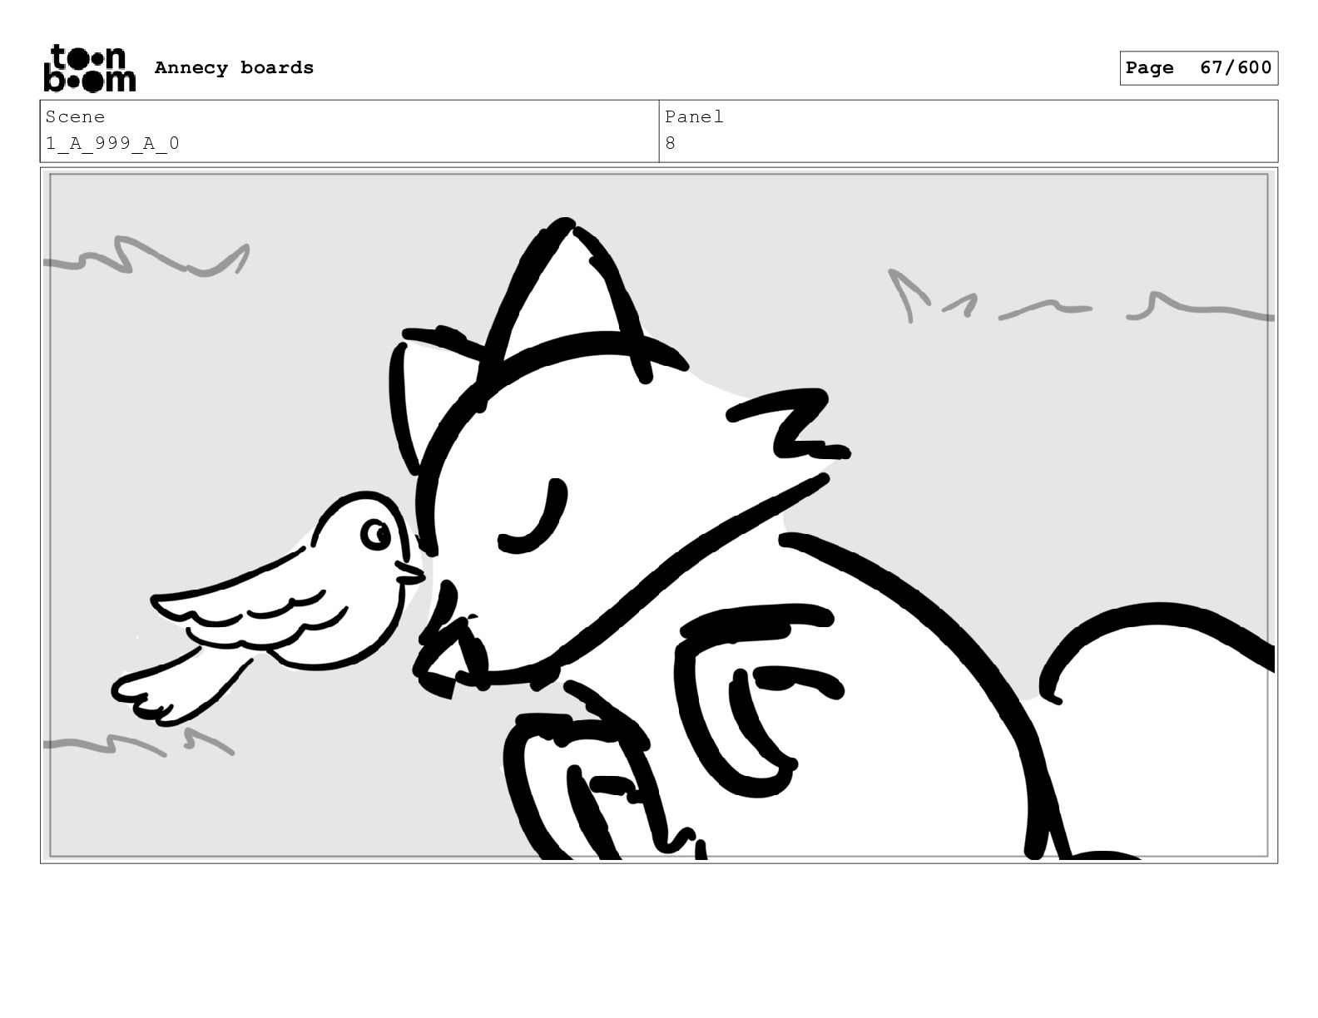Screen dimensions: 1318x1018
Task: Click the Toon Boom logo
Action: point(89,67)
